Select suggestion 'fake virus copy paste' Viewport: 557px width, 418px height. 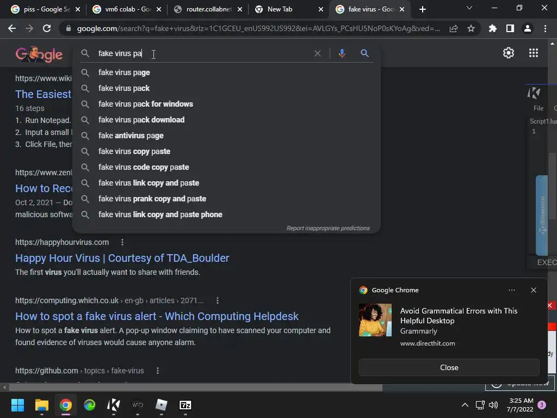point(227,151)
